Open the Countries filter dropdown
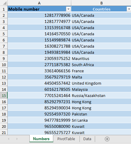 pos(129,9)
